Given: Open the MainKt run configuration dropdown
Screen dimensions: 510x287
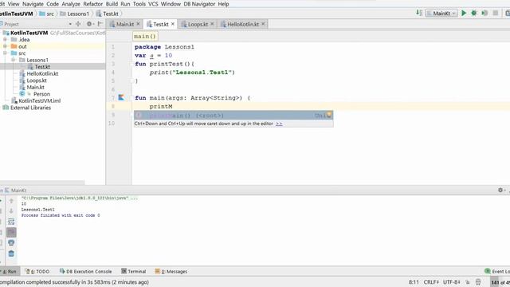Looking at the screenshot, I should click(x=441, y=14).
